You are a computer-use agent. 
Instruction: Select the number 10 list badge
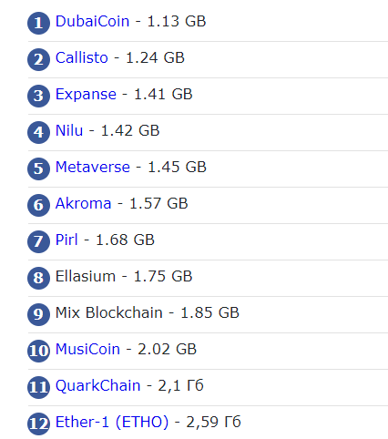point(38,351)
